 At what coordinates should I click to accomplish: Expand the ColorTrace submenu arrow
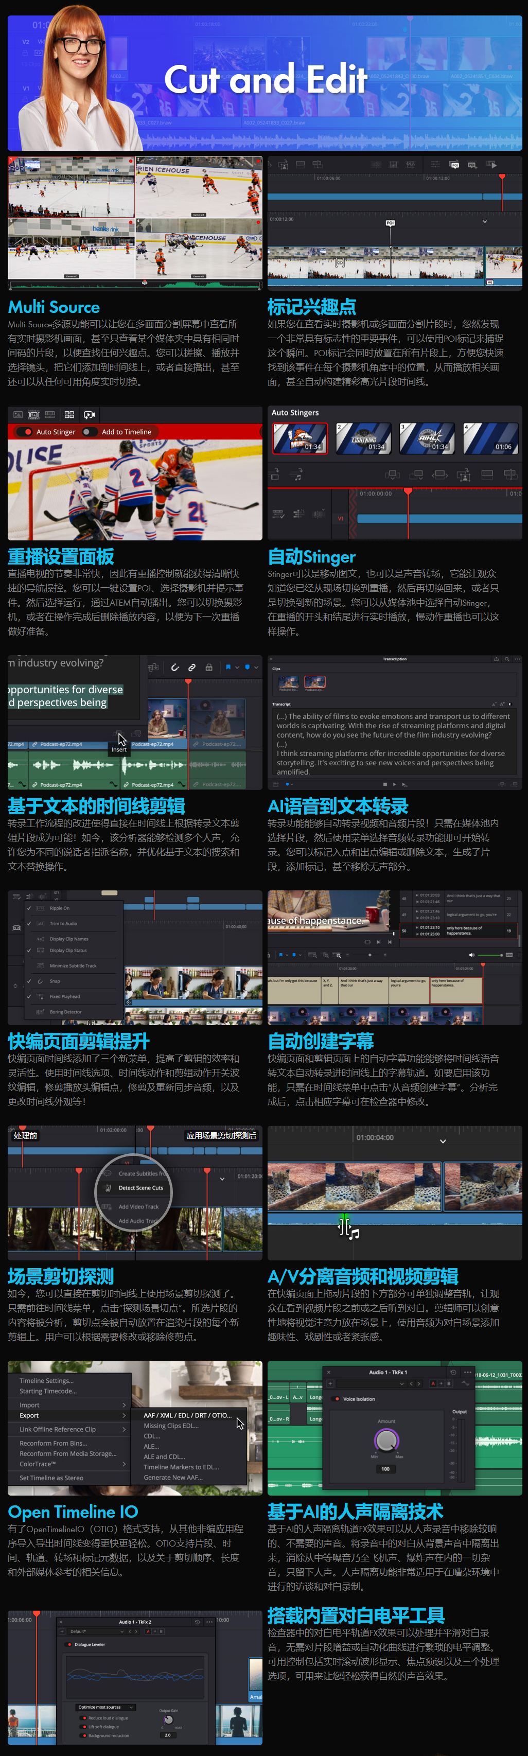point(124,1464)
